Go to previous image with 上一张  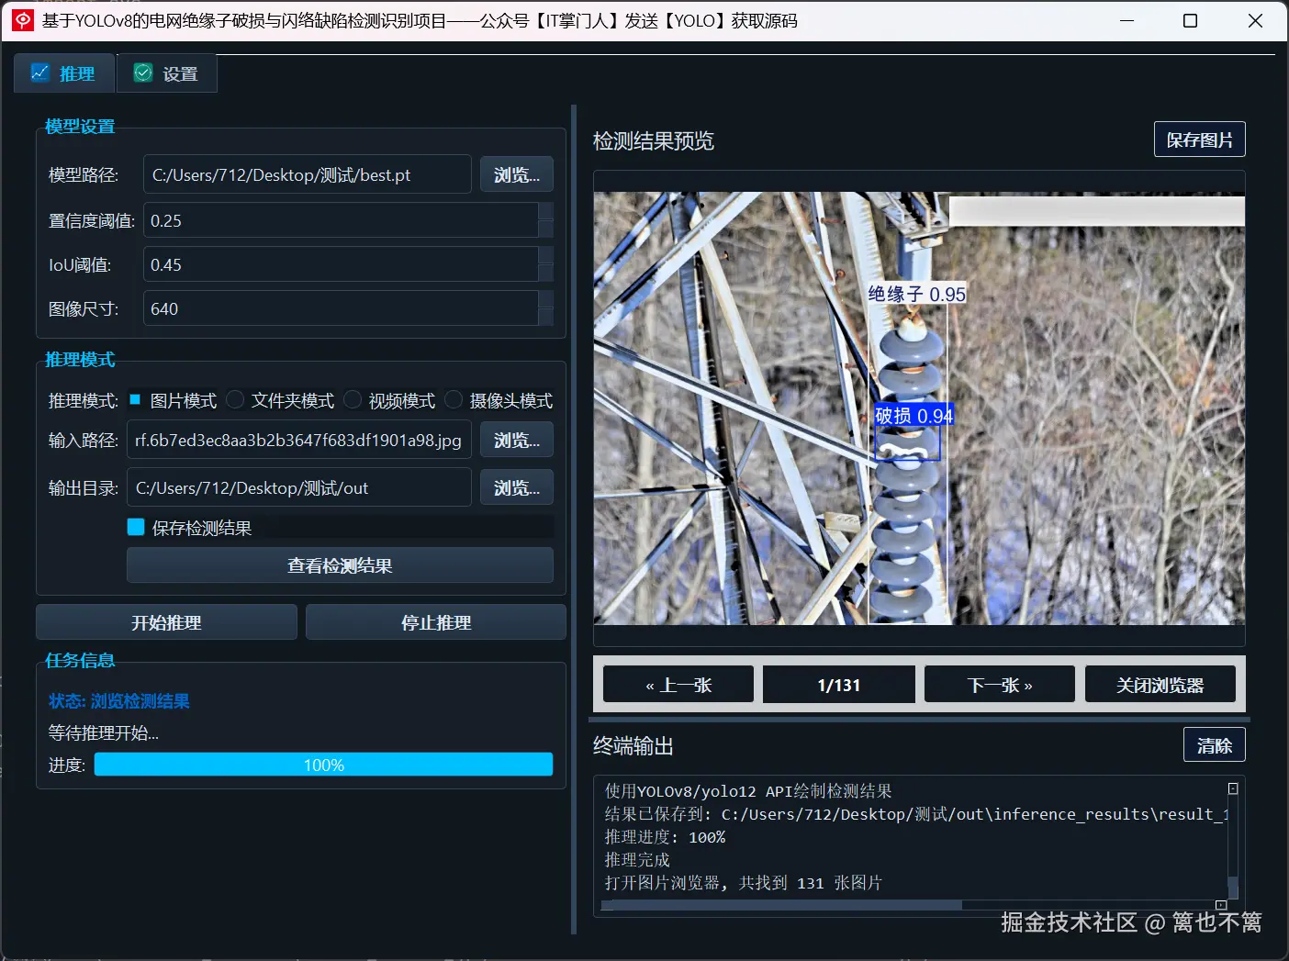pyautogui.click(x=678, y=685)
